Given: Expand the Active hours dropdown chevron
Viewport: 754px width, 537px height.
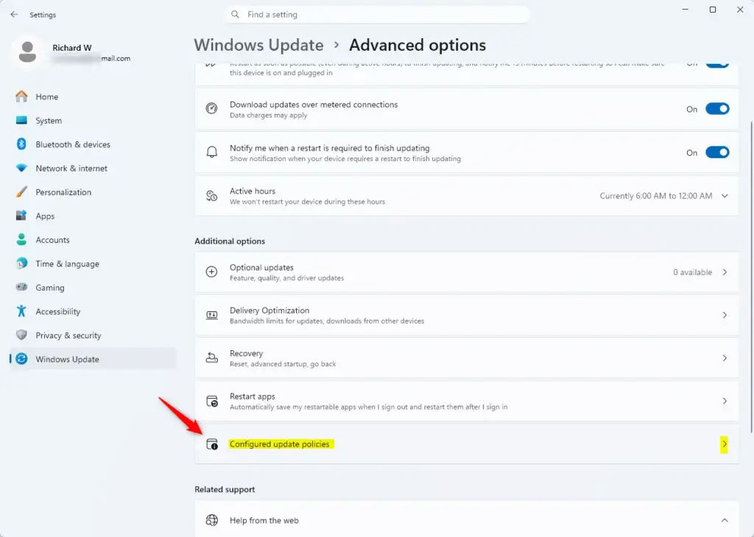Looking at the screenshot, I should click(x=725, y=196).
